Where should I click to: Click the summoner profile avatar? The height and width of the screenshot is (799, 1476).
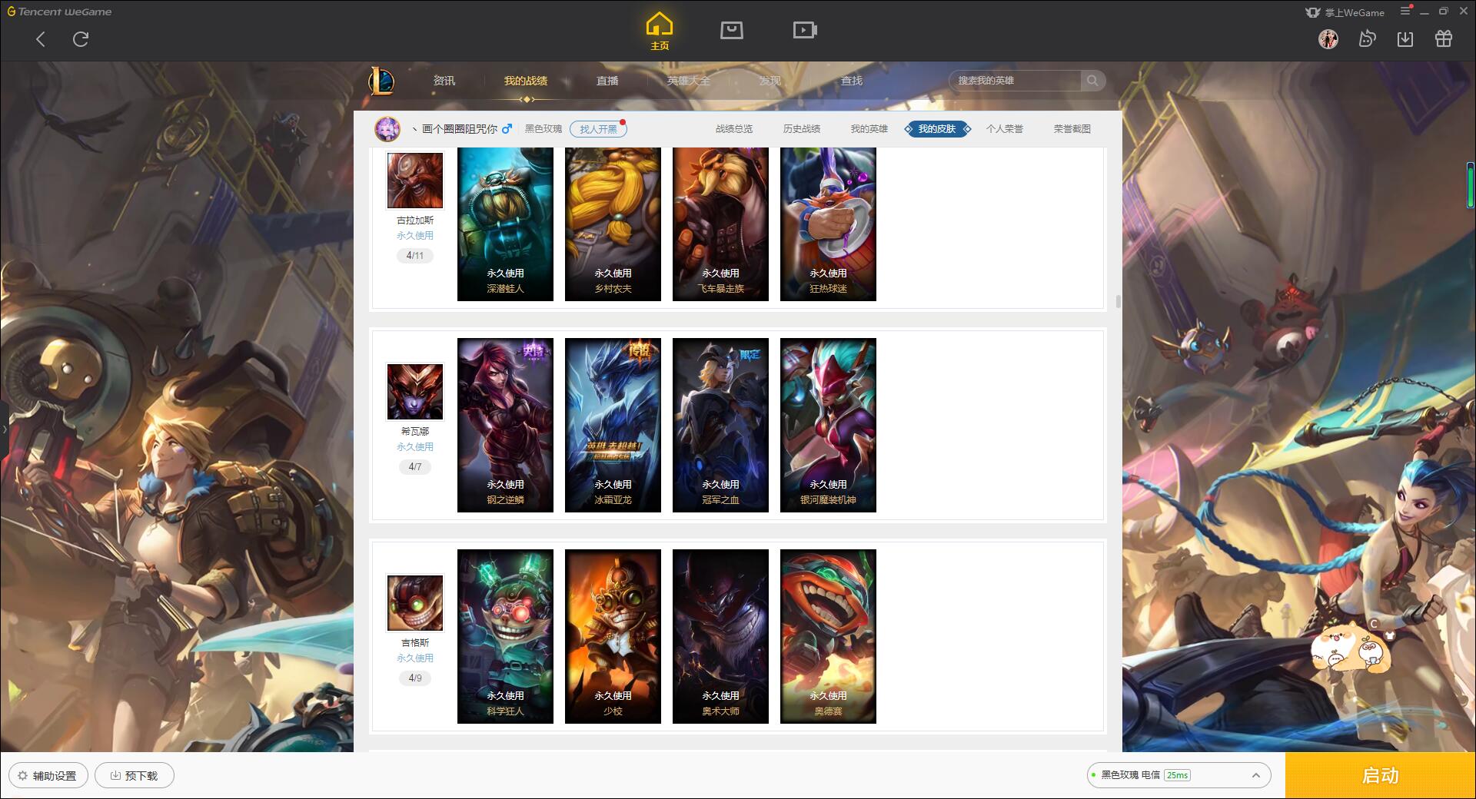pos(387,129)
